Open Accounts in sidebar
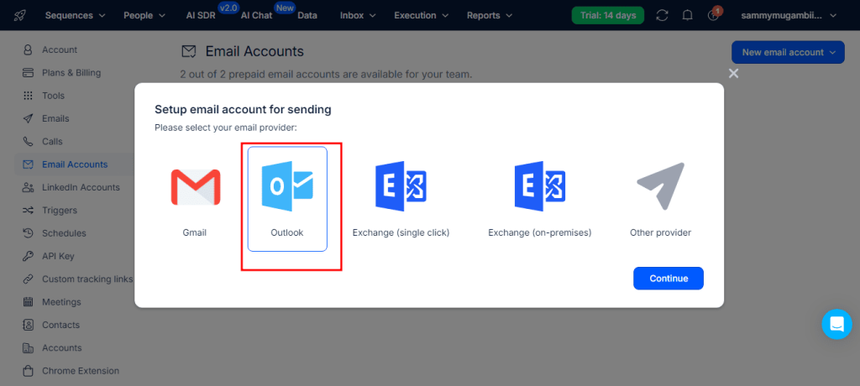 tap(61, 348)
